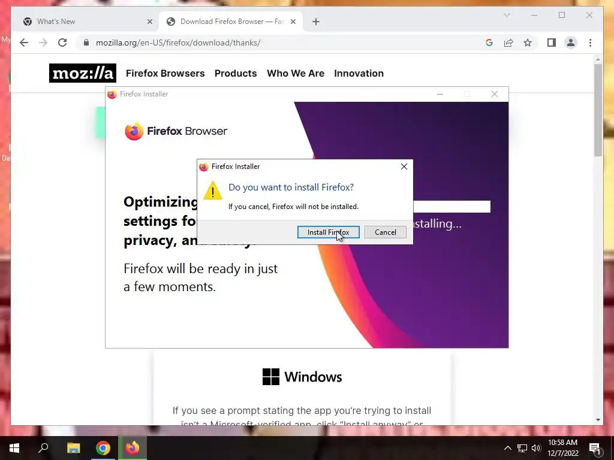Switch to the What's New tab
The height and width of the screenshot is (460, 614).
click(88, 22)
